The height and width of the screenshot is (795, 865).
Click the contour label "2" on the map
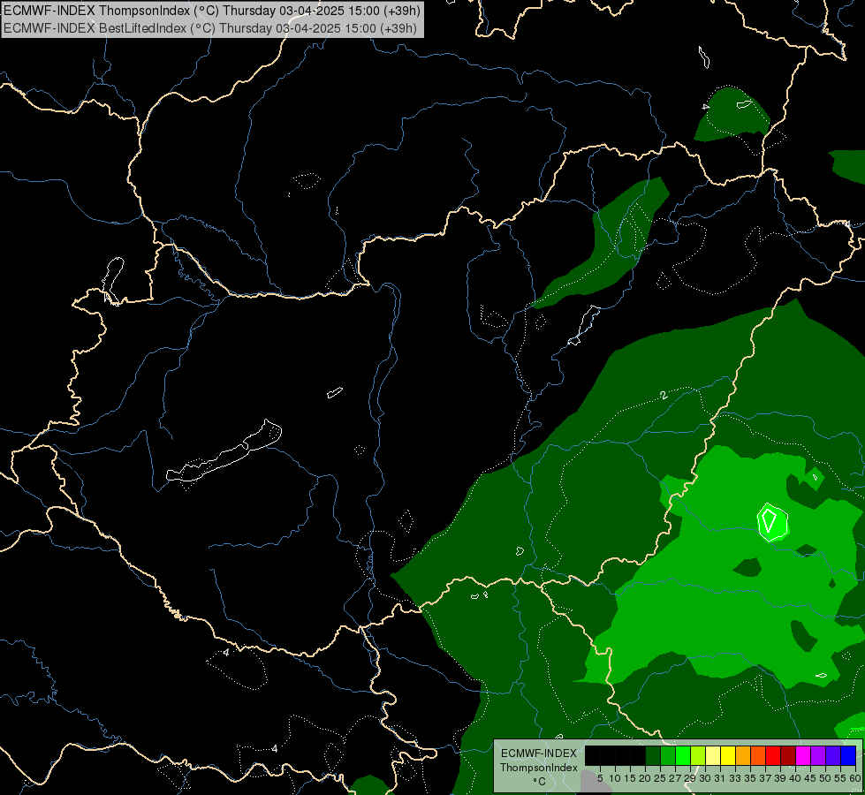664,395
